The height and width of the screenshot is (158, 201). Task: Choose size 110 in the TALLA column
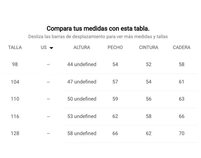[15, 99]
